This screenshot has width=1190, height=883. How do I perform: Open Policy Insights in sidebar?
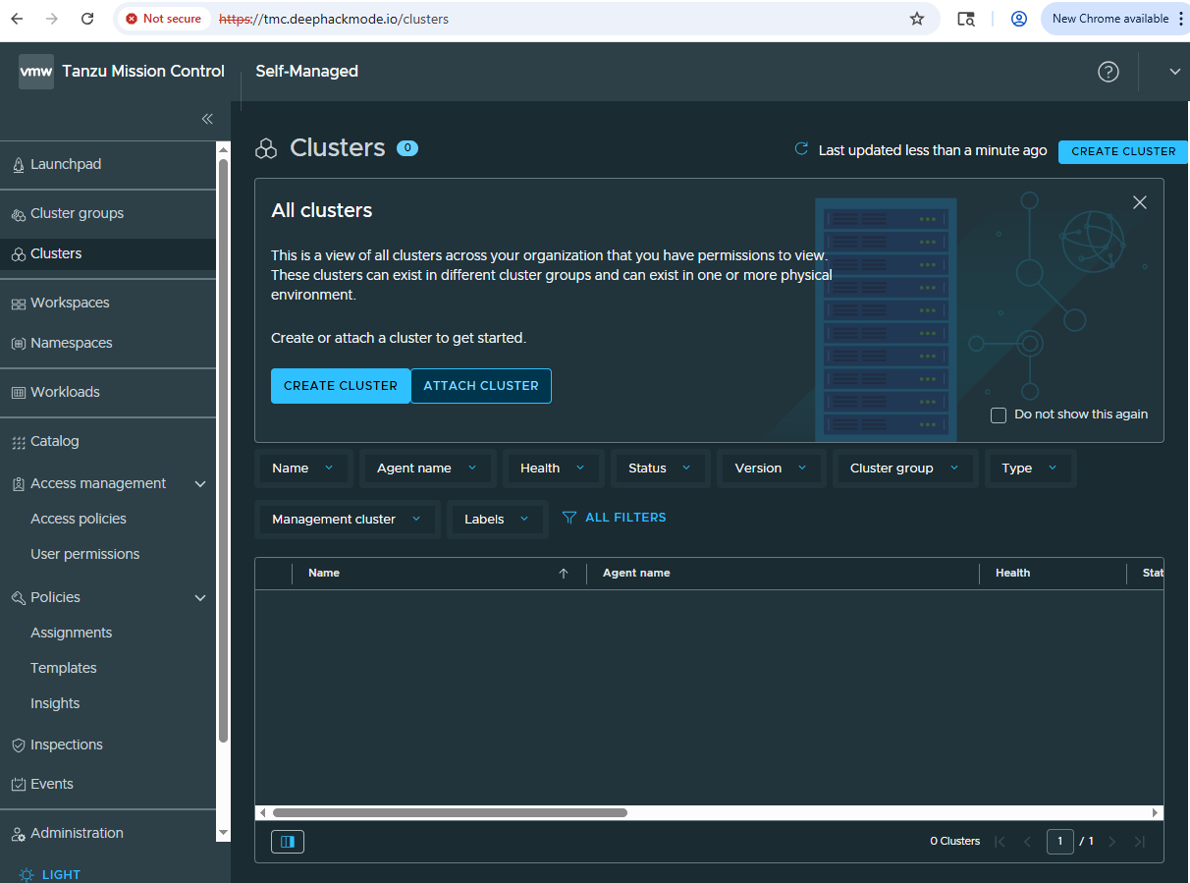click(x=55, y=703)
